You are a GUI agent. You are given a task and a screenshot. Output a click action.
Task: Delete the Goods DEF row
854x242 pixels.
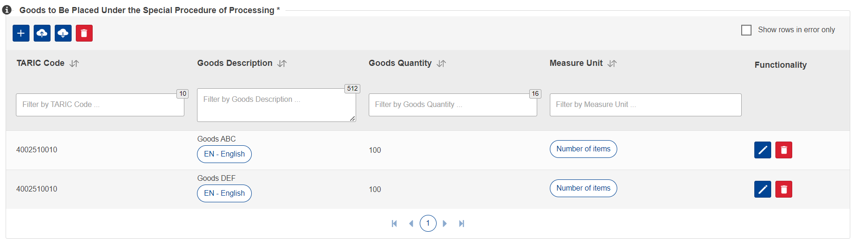point(784,189)
